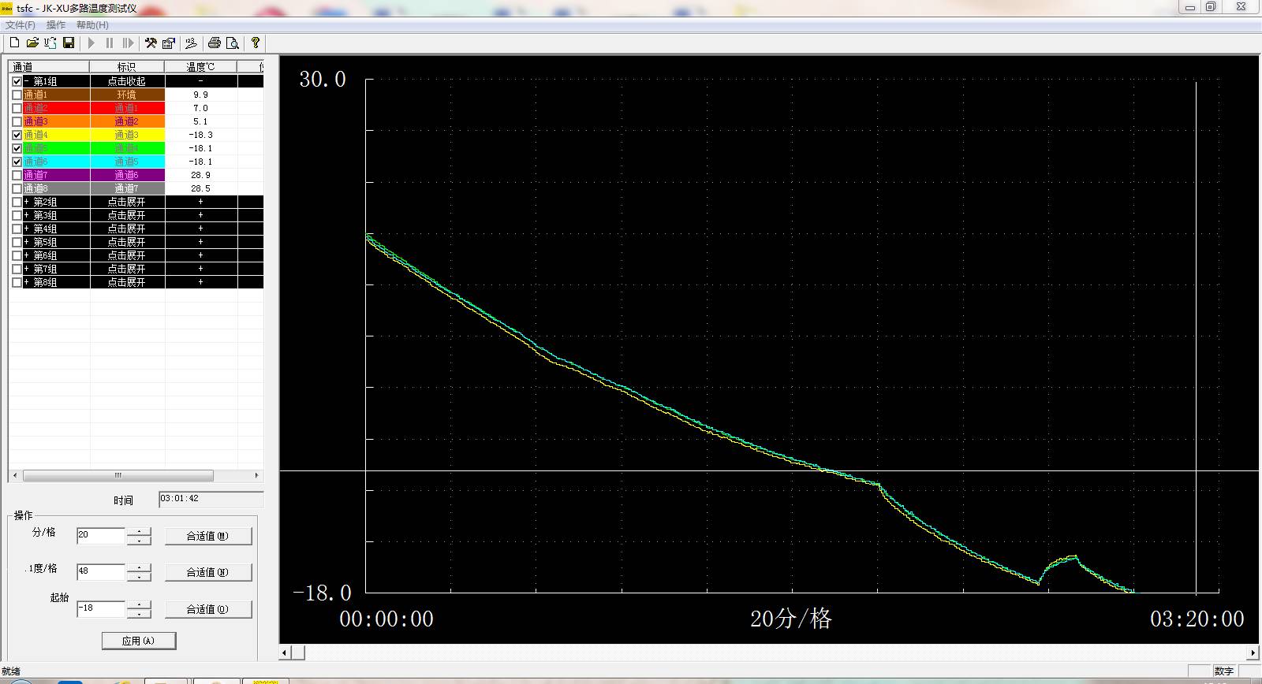Decrease the 起始 value with its down arrow

[139, 614]
